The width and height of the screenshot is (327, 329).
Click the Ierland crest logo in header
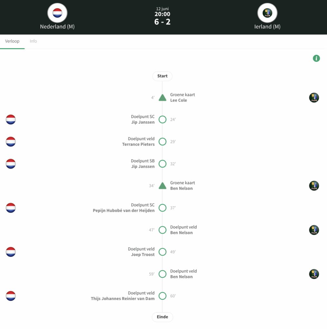click(267, 13)
